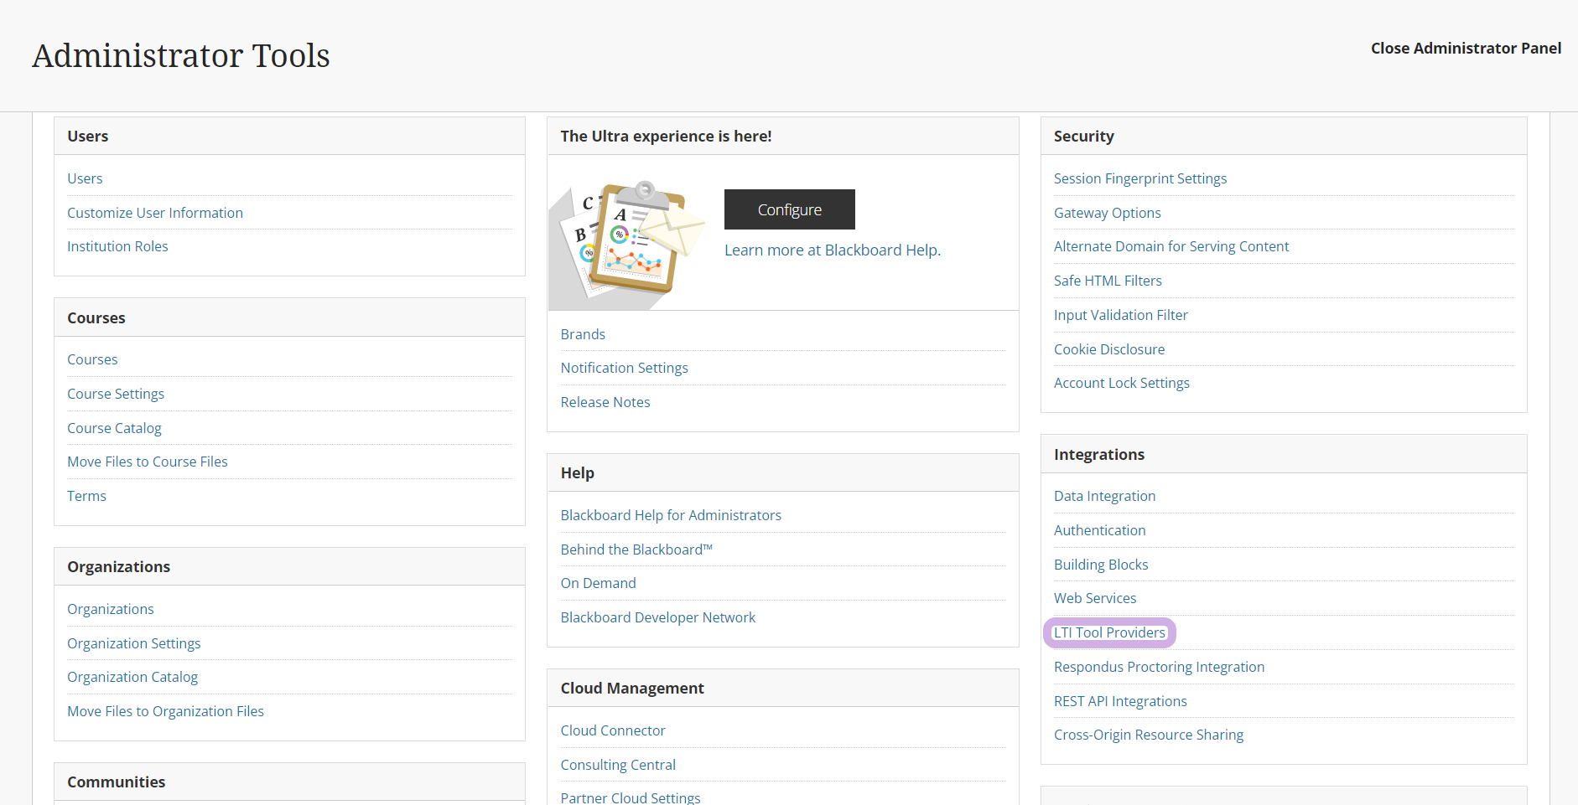Open Institution Roles page
The image size is (1578, 805).
[117, 246]
